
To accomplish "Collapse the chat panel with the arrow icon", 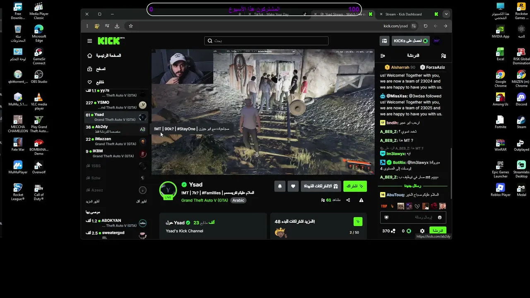I will coord(383,55).
